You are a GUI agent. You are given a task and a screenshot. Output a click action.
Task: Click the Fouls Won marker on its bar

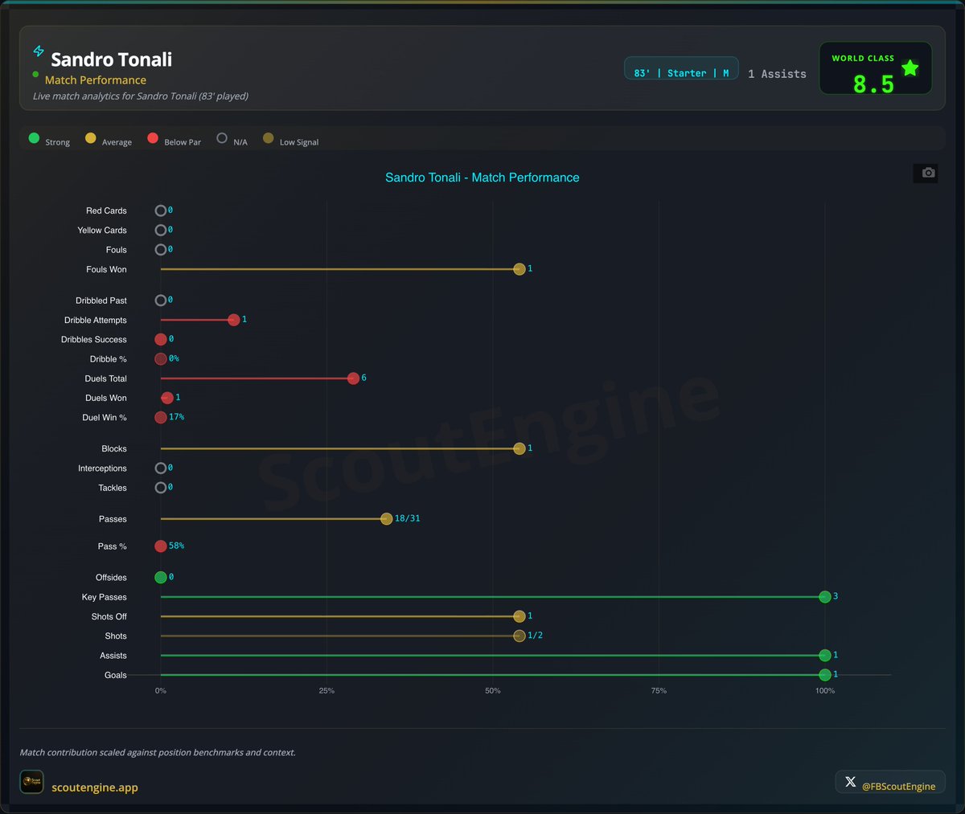[519, 269]
